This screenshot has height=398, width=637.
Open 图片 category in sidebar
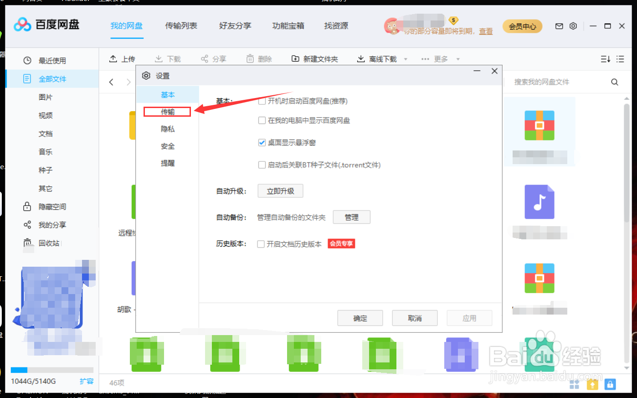[x=46, y=97]
